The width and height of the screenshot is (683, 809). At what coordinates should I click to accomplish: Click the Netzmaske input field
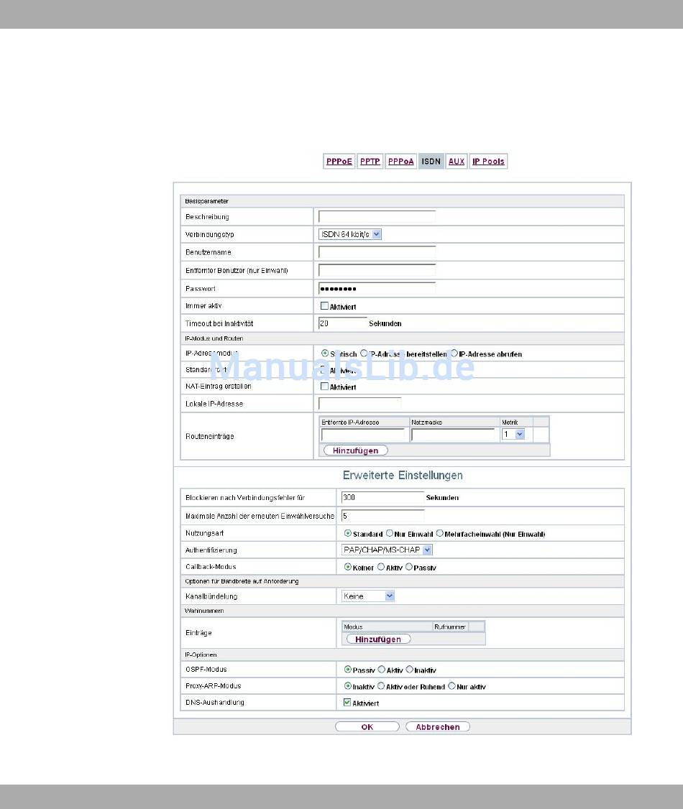pyautogui.click(x=453, y=435)
